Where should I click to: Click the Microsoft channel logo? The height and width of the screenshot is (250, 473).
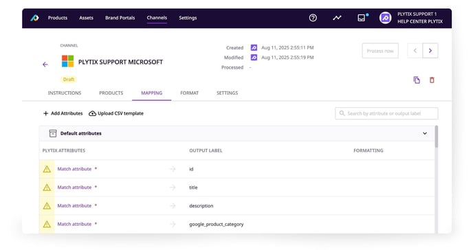[x=67, y=61]
